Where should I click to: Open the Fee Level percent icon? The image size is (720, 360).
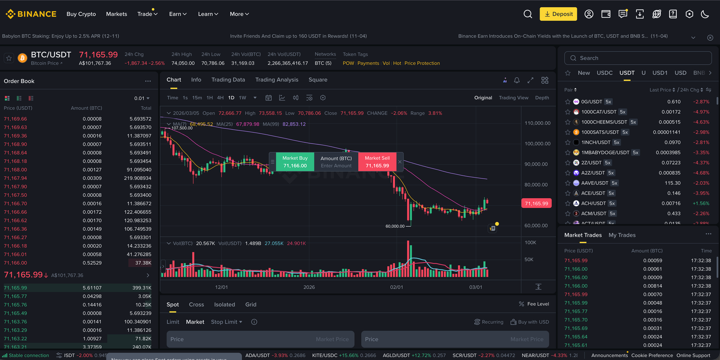coord(522,304)
